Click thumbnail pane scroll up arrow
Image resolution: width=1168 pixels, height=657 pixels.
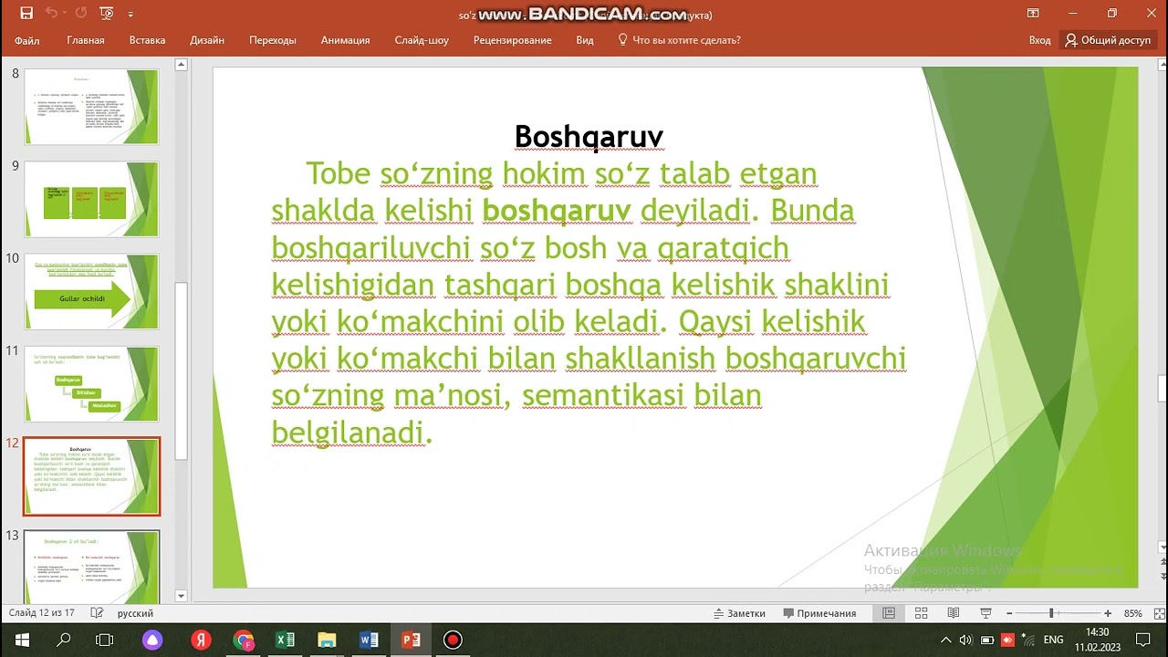(181, 65)
